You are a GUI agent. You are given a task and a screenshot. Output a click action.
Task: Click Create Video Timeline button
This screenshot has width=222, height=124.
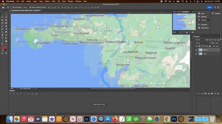(99, 104)
